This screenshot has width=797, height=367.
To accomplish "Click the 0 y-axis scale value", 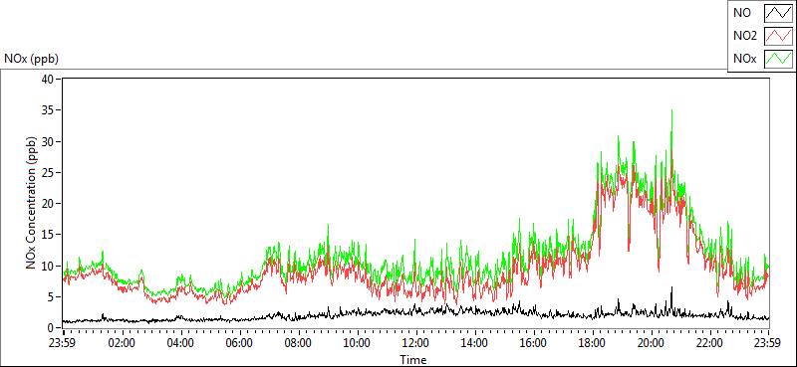I will 52,328.
